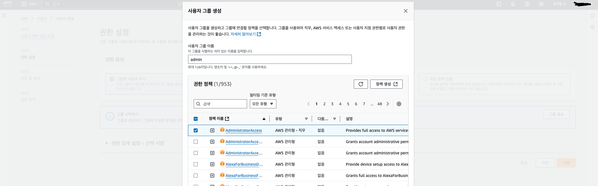Expand the second row AdministratorAcce... policy details
Image resolution: width=598 pixels, height=186 pixels.
tap(212, 142)
